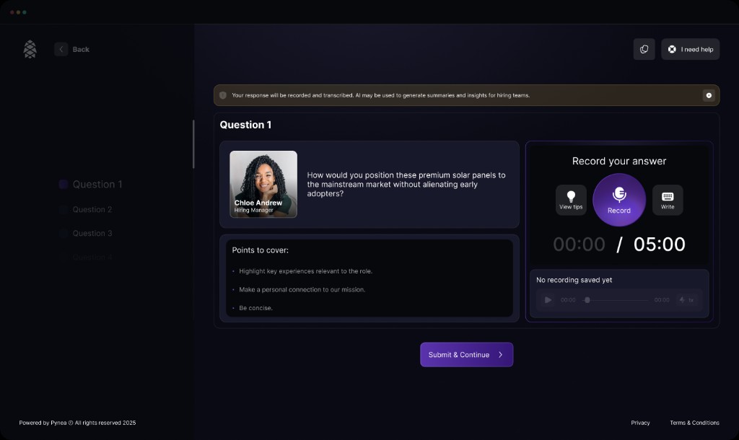Click Submit & Continue button
The image size is (739, 440).
(467, 355)
